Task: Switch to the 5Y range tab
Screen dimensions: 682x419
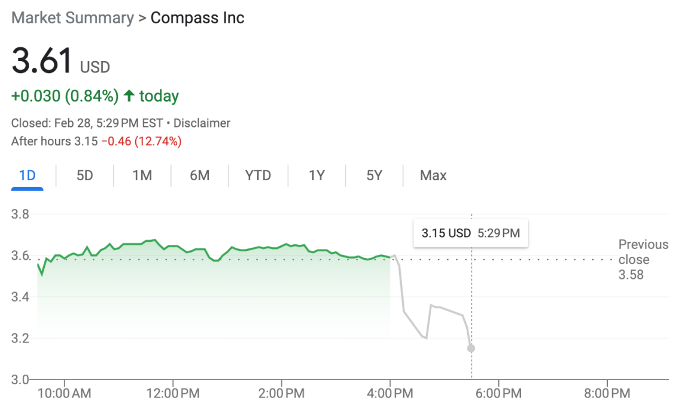Action: pyautogui.click(x=374, y=175)
